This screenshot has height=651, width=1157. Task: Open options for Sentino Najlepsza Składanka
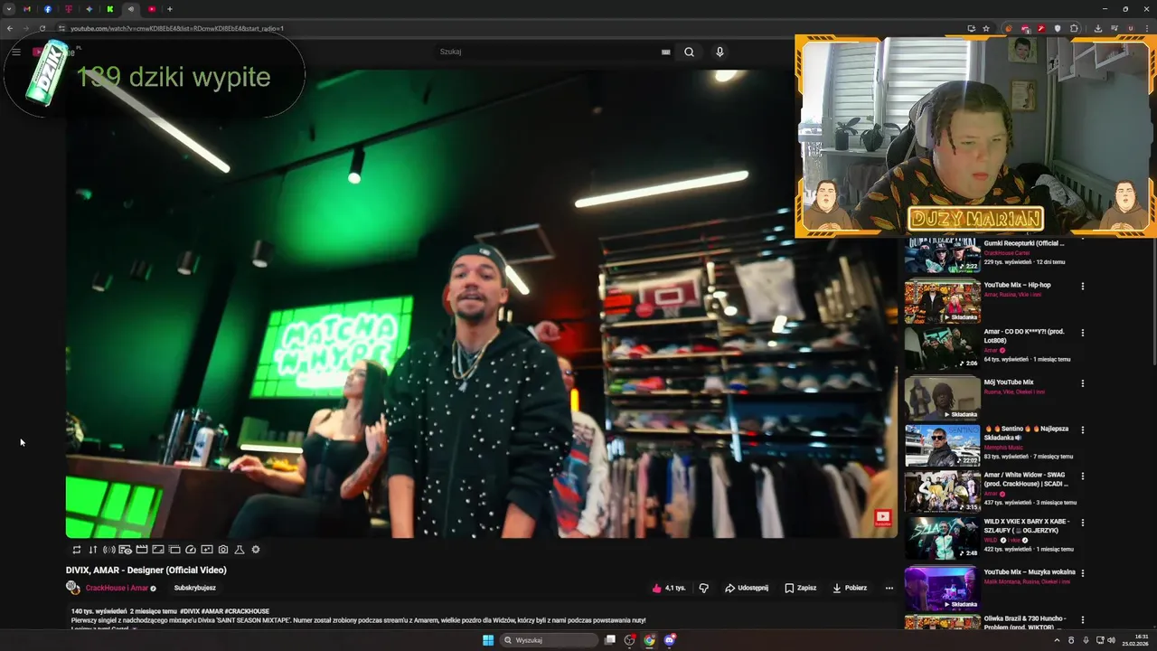tap(1082, 429)
